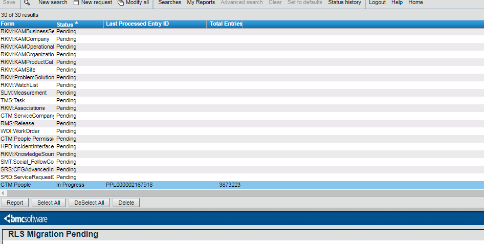The height and width of the screenshot is (244, 484).
Task: Sort results by the Form column
Action: (8, 24)
